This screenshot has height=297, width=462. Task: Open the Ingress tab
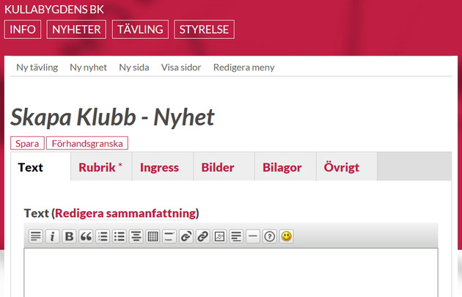159,167
